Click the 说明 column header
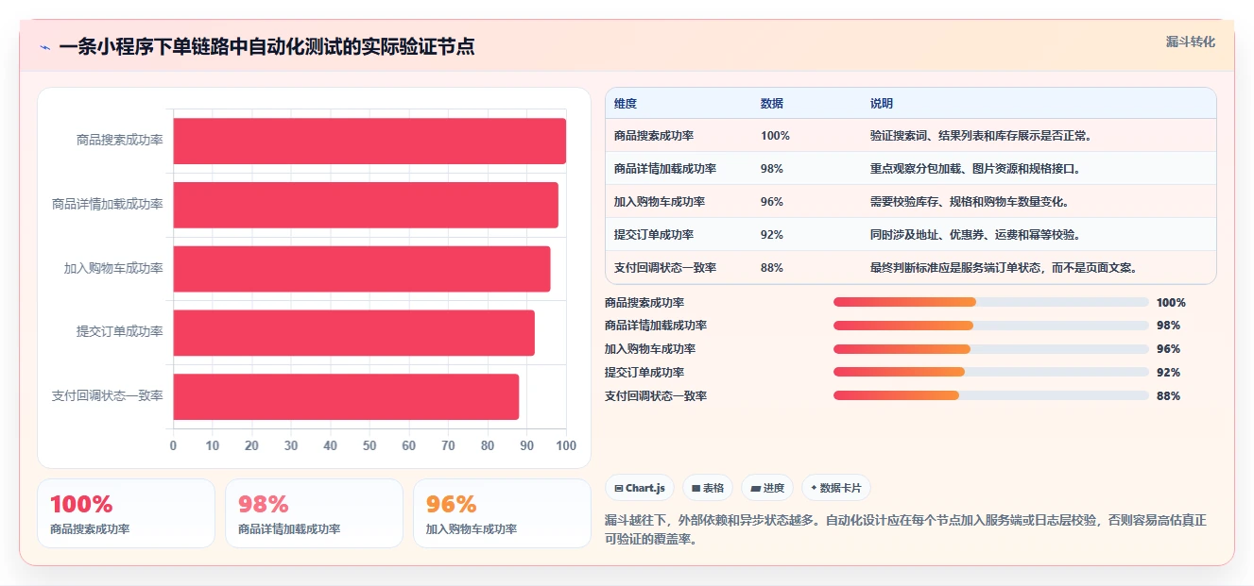 coord(882,103)
